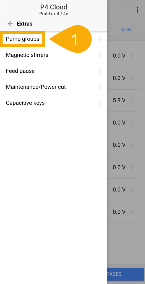Open the first 0.0 V row
Viewport: 145px width, 284px height.
123,56
